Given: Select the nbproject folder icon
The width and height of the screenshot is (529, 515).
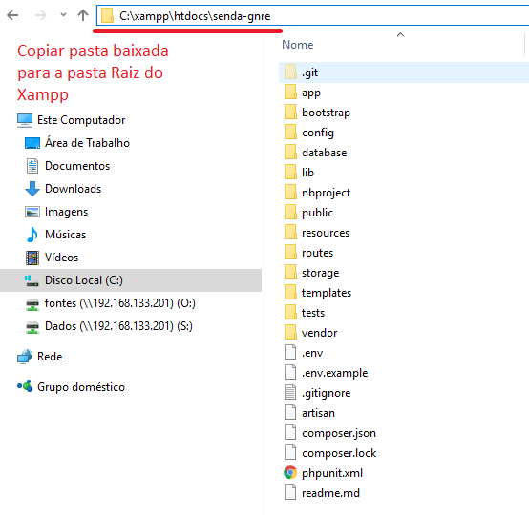Looking at the screenshot, I should 290,192.
